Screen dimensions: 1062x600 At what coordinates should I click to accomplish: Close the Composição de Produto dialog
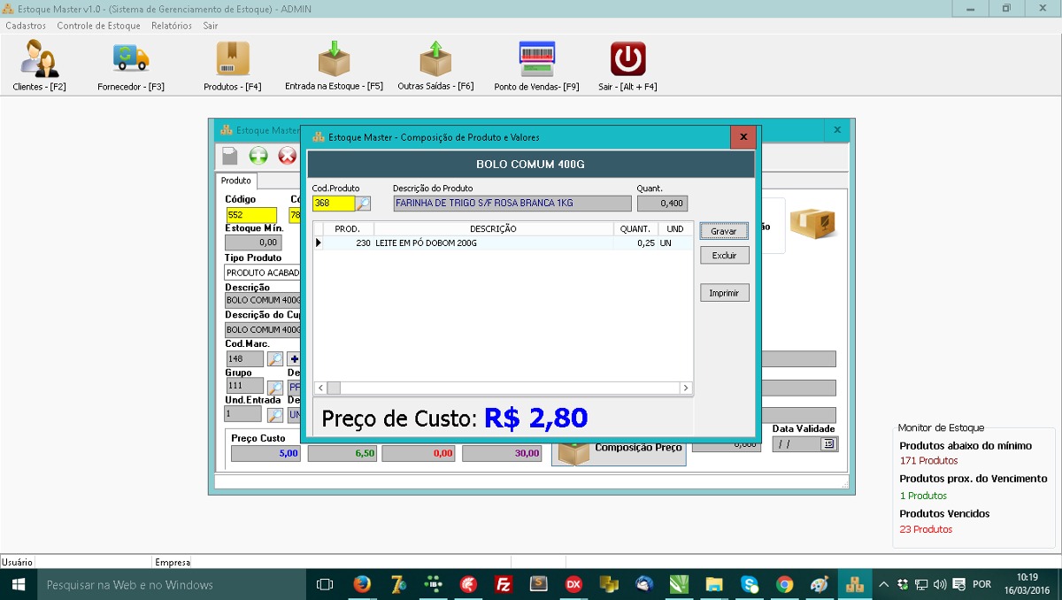[x=743, y=137]
